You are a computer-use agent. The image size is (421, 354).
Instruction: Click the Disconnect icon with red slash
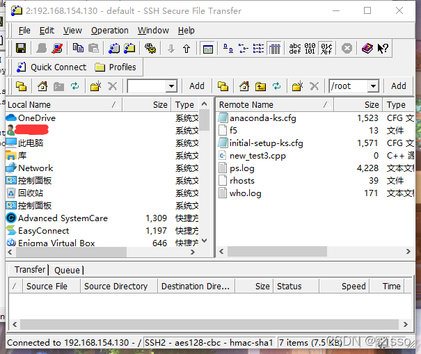[x=57, y=48]
